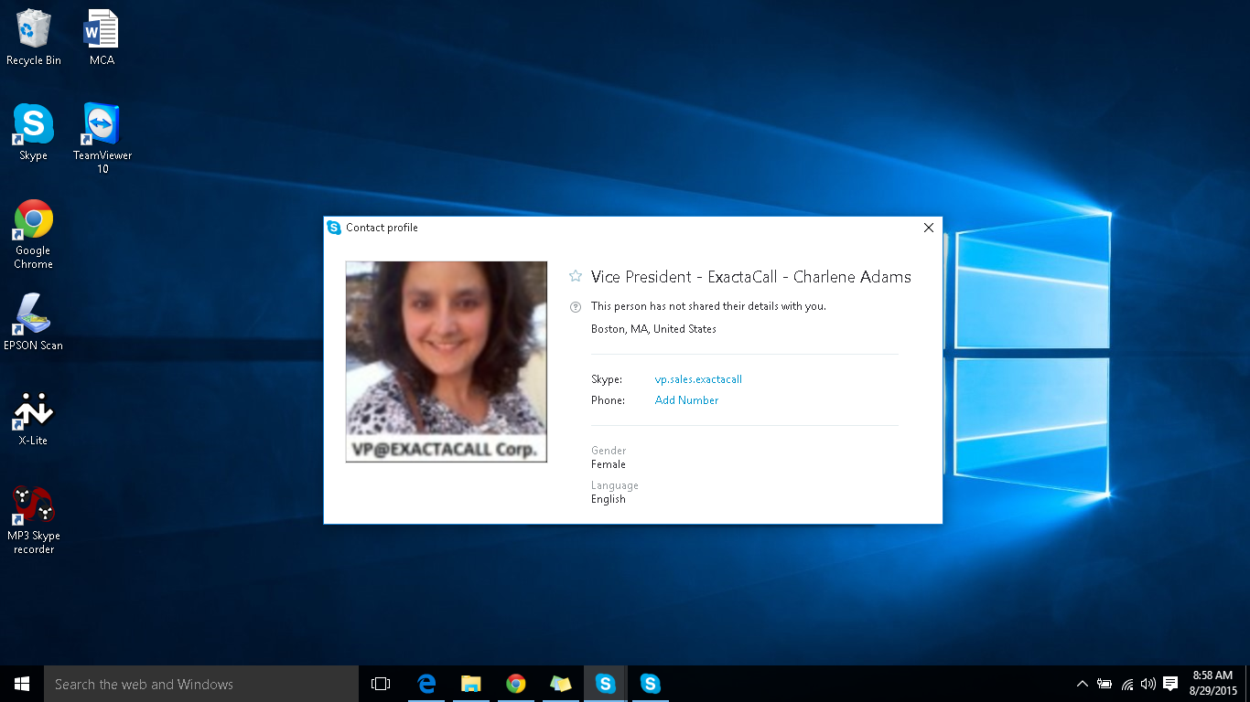Select the Google Chrome desktop shortcut
Viewport: 1250px width, 702px height.
click(x=34, y=234)
